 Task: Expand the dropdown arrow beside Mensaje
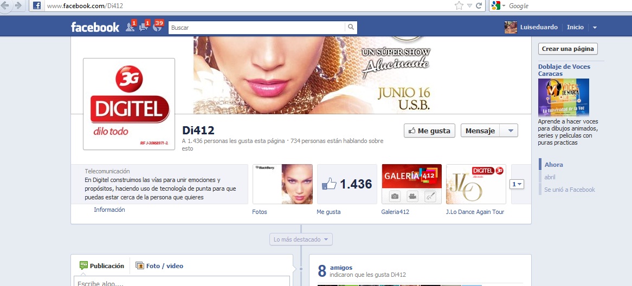point(509,131)
